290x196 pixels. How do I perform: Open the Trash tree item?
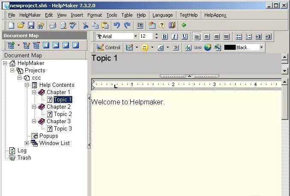pyautogui.click(x=24, y=158)
